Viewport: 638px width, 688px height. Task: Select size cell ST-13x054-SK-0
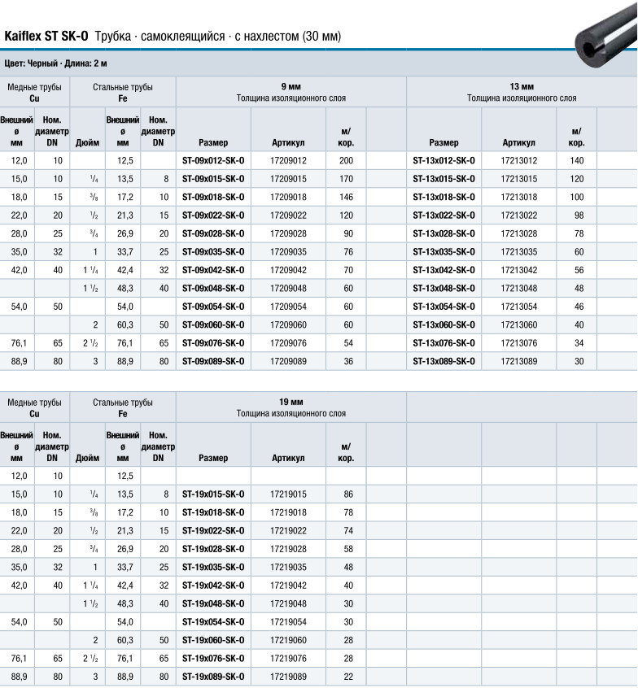pyautogui.click(x=444, y=307)
